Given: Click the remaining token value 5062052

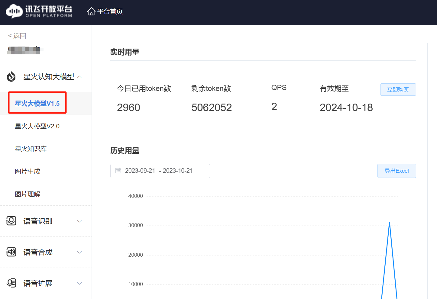Looking at the screenshot, I should click(212, 108).
